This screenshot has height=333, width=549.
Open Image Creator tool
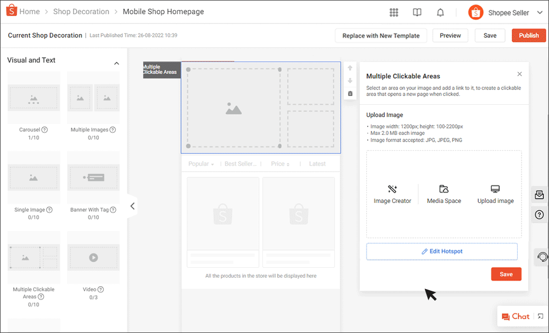(x=392, y=194)
